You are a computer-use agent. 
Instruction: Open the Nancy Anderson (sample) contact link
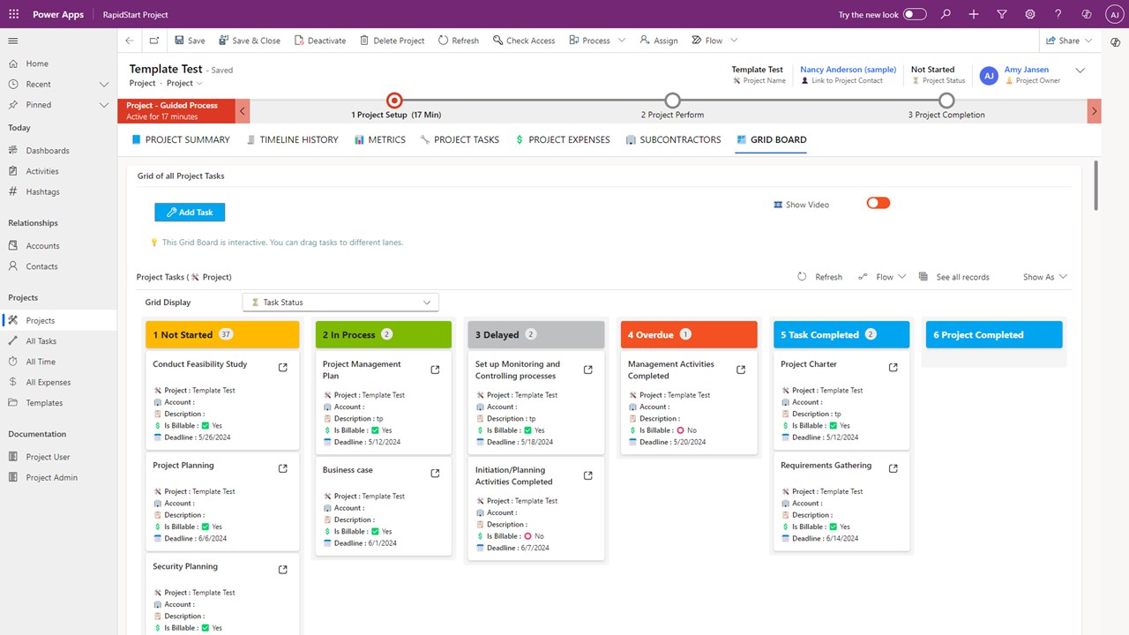[x=848, y=70]
